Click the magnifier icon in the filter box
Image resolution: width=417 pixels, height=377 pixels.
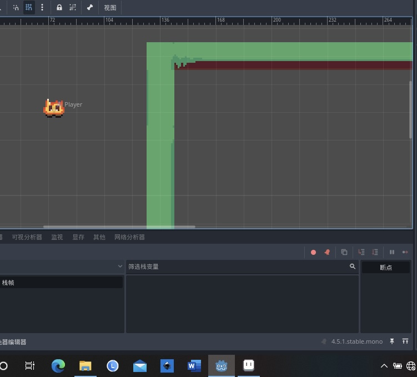pos(353,267)
